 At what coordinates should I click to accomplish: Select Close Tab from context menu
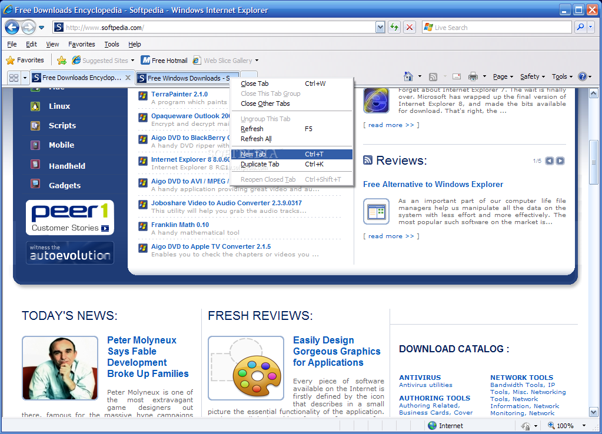coord(292,84)
